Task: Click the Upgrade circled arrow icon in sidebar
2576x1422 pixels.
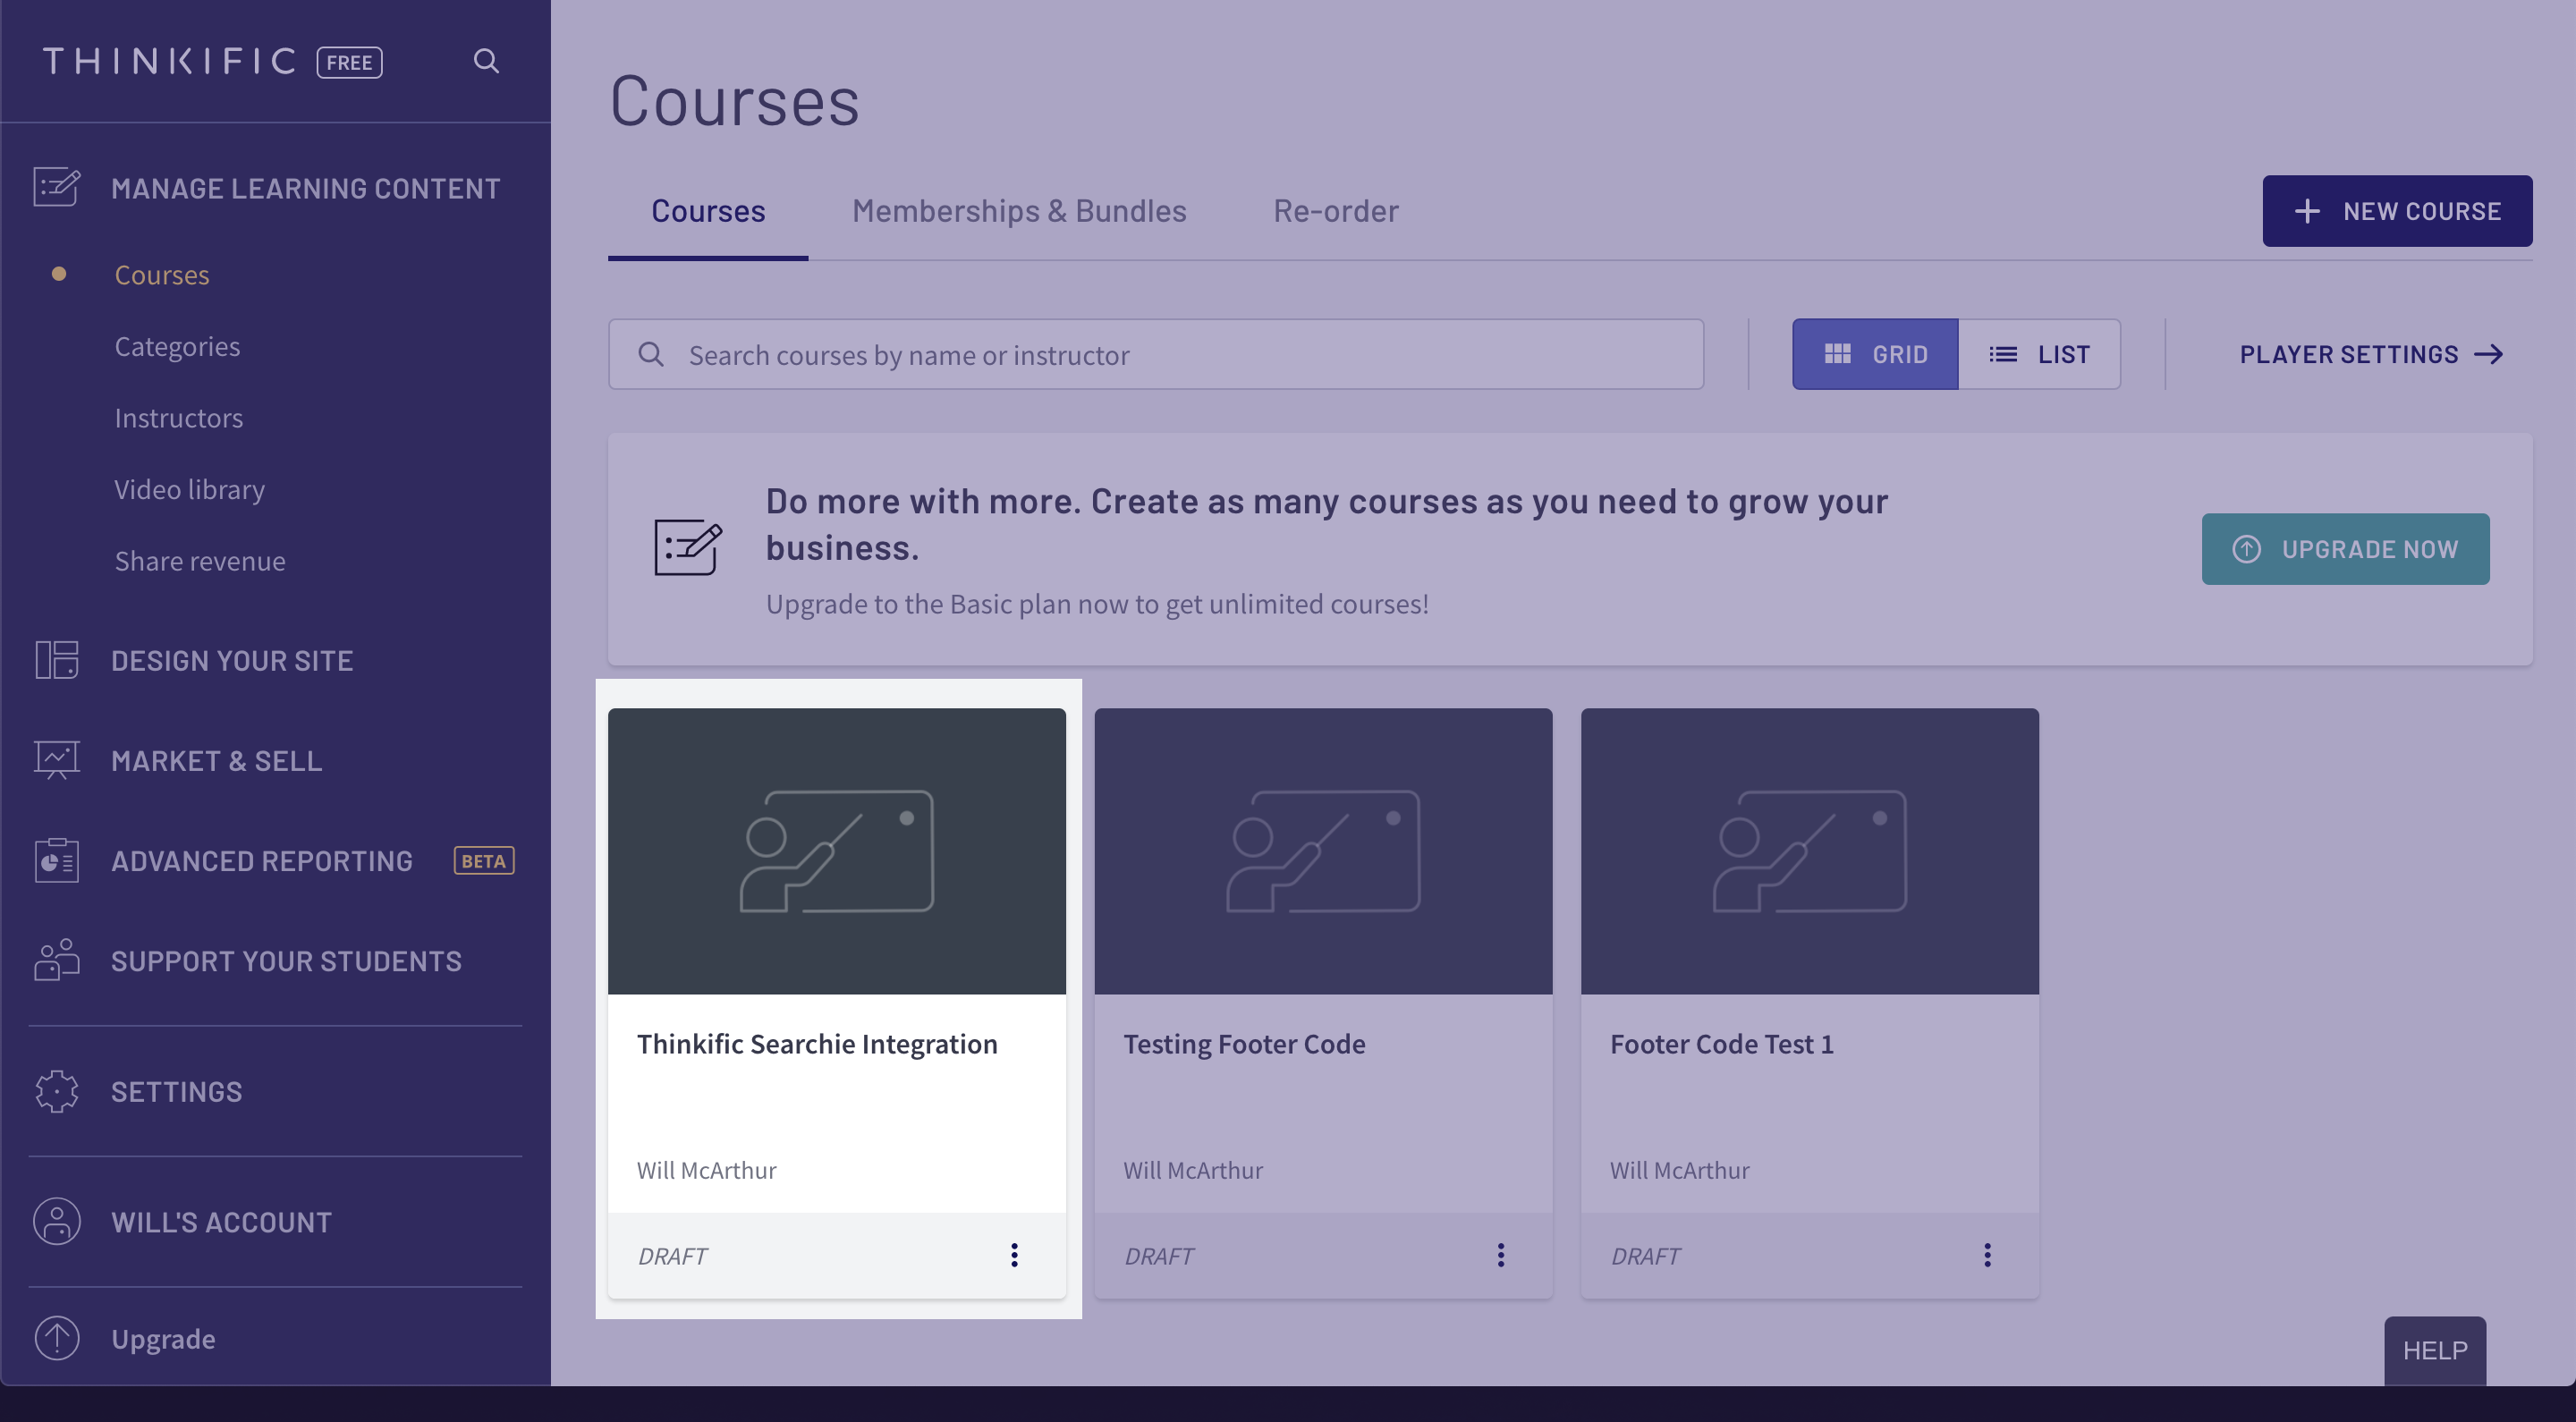Action: [x=56, y=1338]
